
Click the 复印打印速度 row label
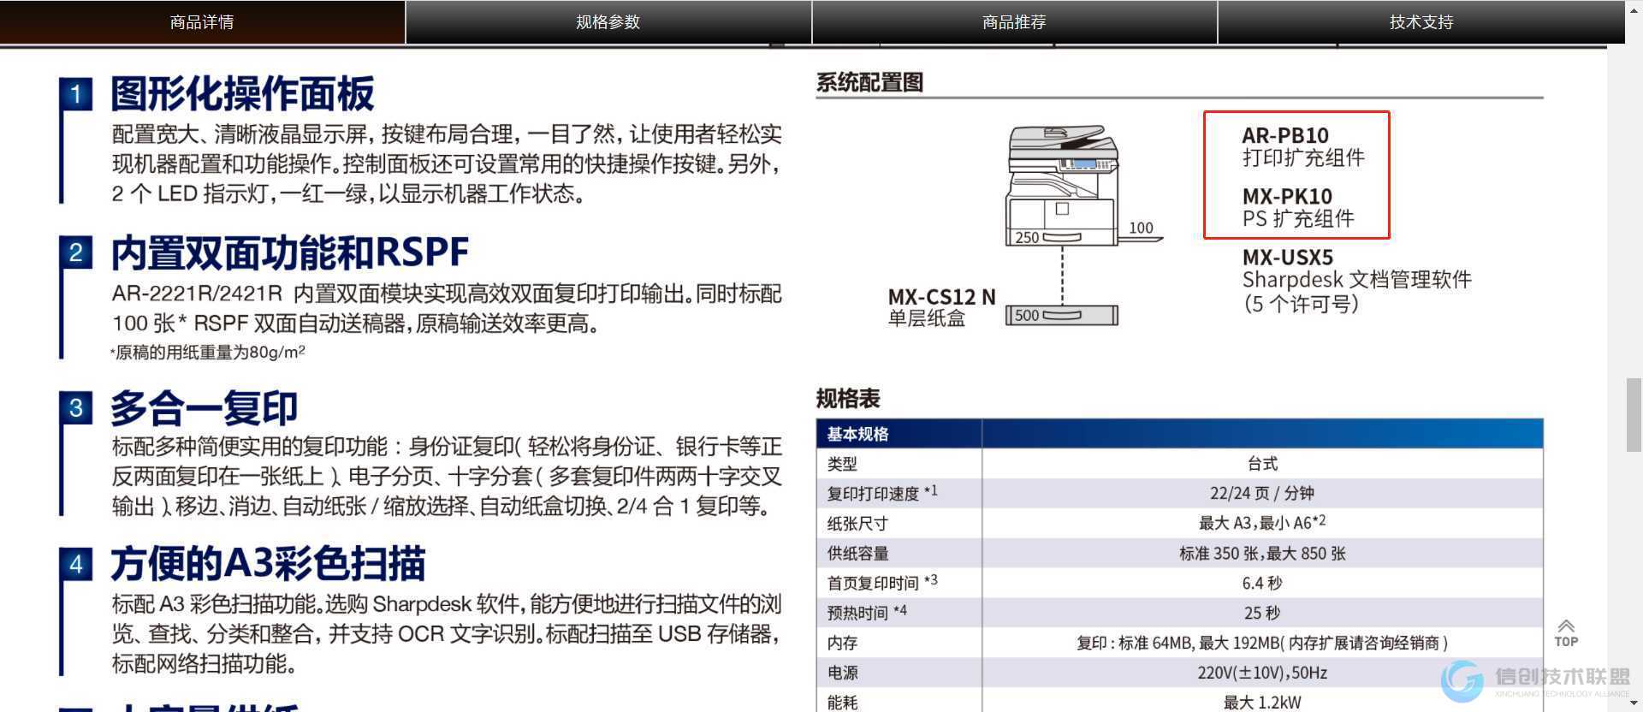[x=882, y=493]
